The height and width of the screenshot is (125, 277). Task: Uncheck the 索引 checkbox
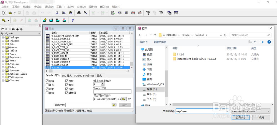click(66, 85)
